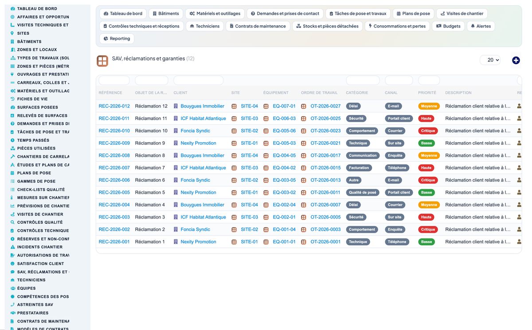Click the Autre category badge
This screenshot has width=532, height=330.
click(353, 180)
